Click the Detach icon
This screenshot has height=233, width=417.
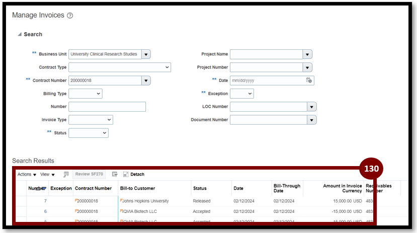pyautogui.click(x=126, y=175)
